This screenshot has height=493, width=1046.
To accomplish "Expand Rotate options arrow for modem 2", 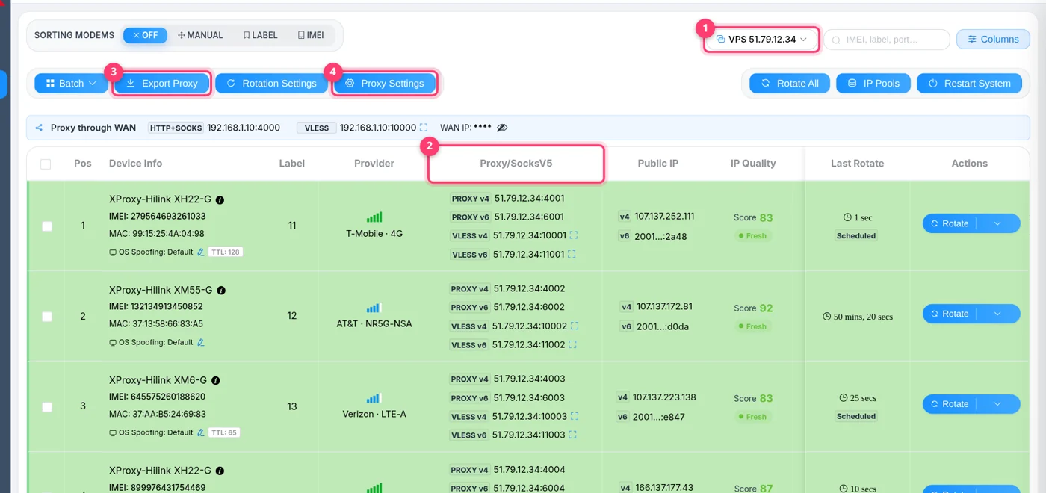I will click(x=997, y=314).
